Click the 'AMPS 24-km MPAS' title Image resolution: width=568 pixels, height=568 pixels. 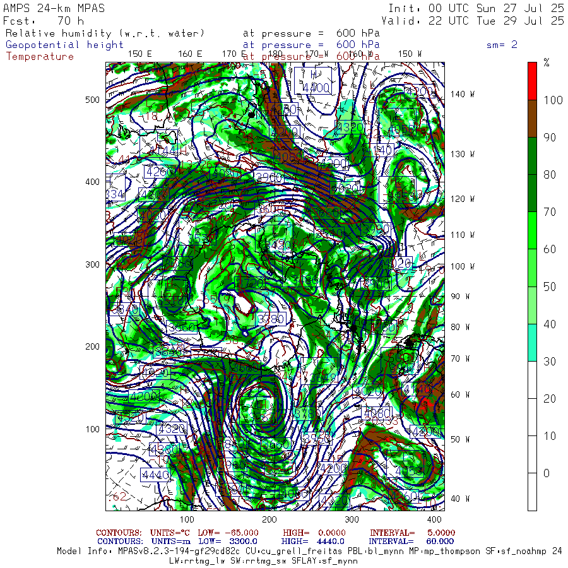[54, 8]
